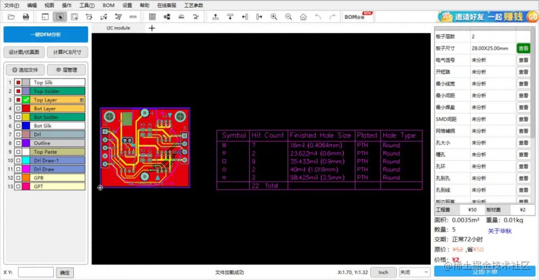Image resolution: width=539 pixels, height=280 pixels.
Task: Toggle visibility checkbox for Top Layer
Action: [18, 100]
